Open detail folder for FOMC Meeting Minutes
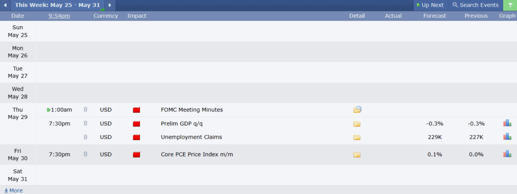 pyautogui.click(x=357, y=109)
